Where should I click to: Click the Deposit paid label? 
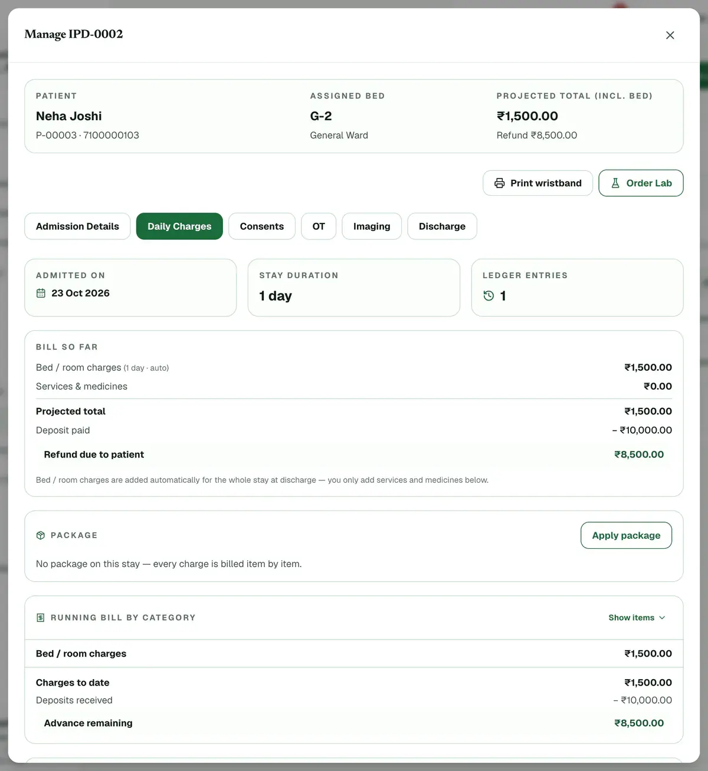[x=63, y=430]
